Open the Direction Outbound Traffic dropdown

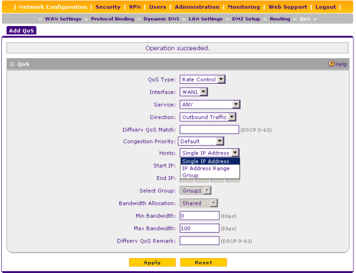coord(208,117)
